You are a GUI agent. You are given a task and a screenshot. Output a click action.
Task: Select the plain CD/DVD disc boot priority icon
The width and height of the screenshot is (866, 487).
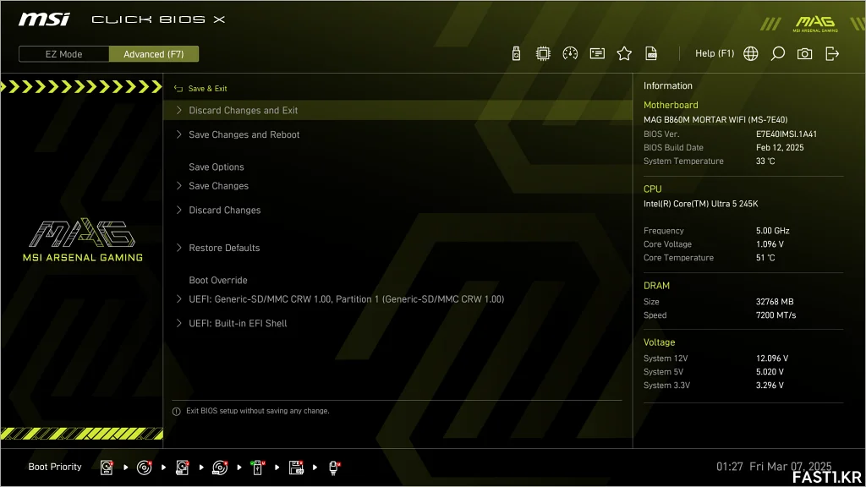[x=144, y=468]
